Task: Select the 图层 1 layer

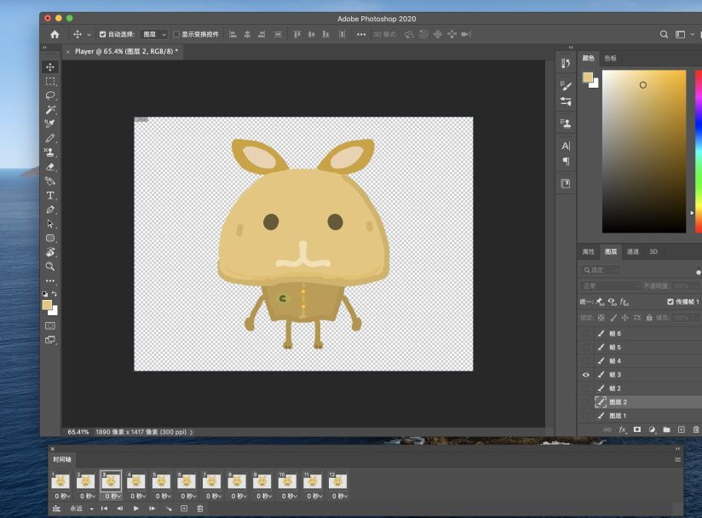Action: (x=618, y=416)
